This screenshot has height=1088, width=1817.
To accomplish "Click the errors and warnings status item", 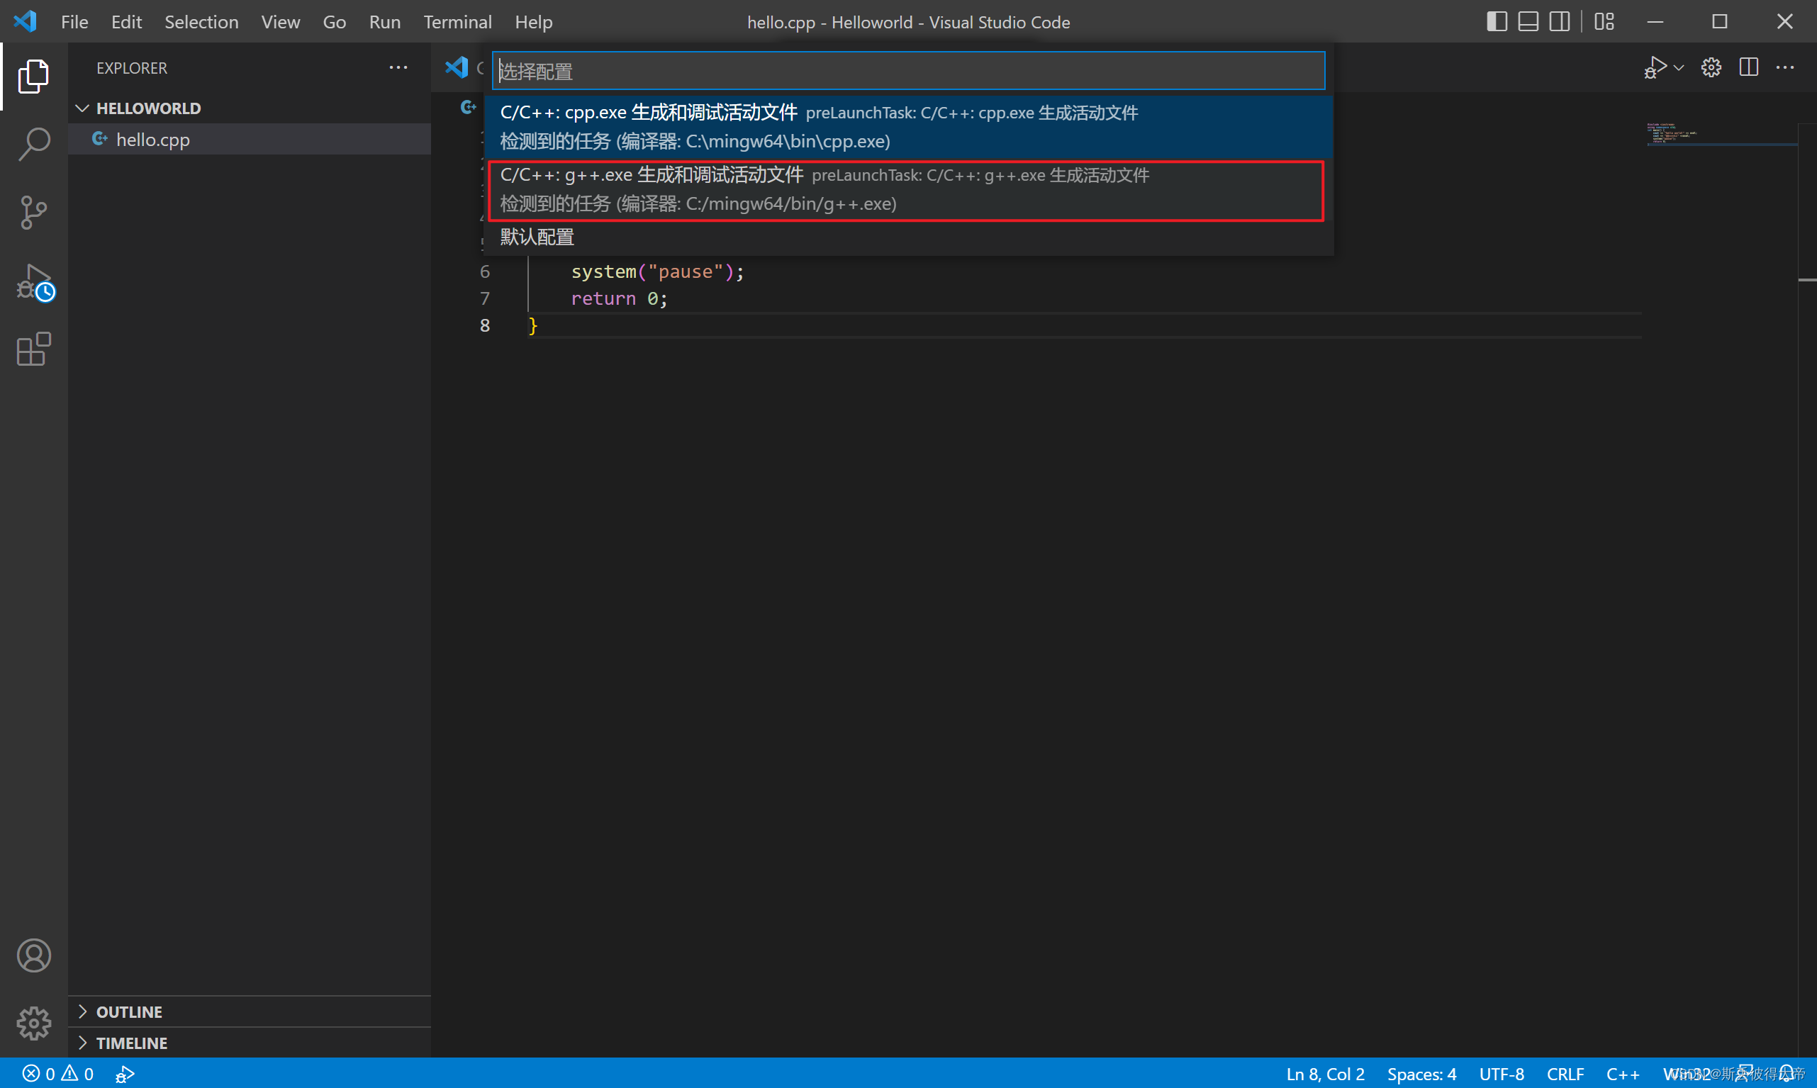I will [x=58, y=1073].
